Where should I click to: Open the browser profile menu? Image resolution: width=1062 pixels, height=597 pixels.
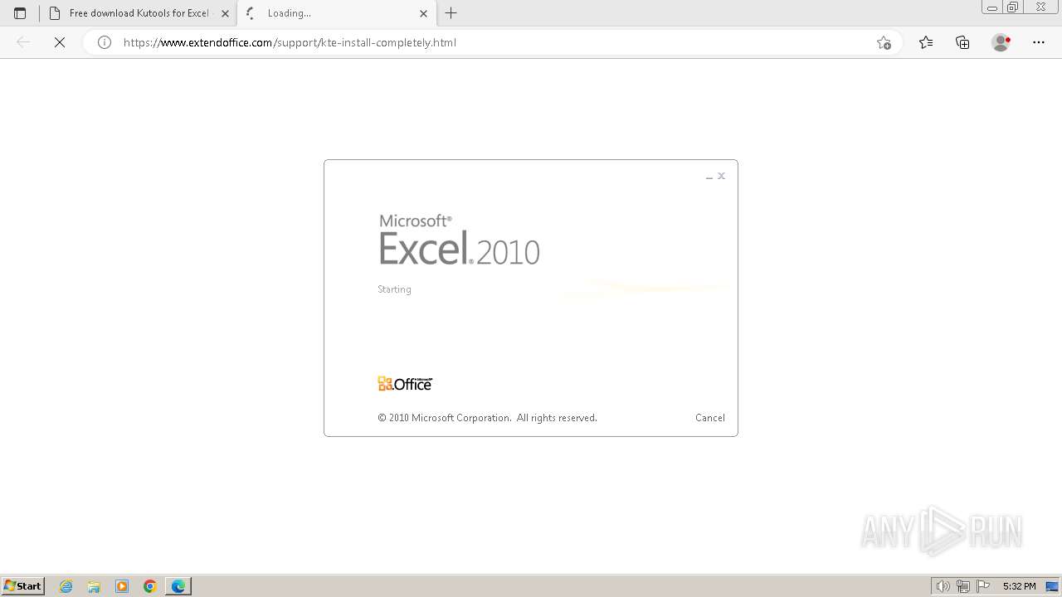click(x=1001, y=42)
